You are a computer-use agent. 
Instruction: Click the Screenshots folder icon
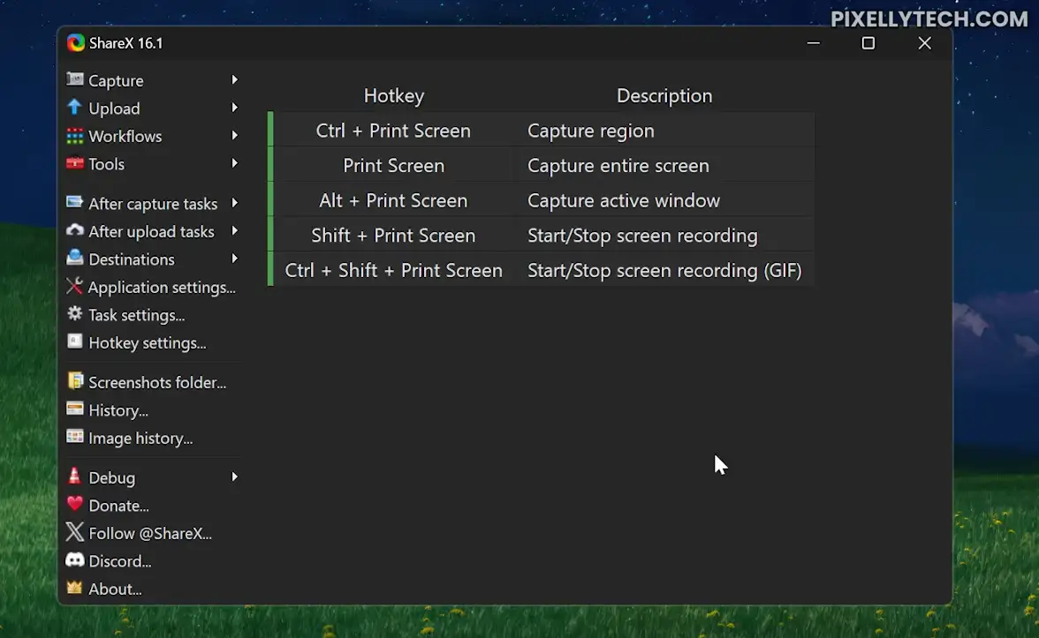75,380
